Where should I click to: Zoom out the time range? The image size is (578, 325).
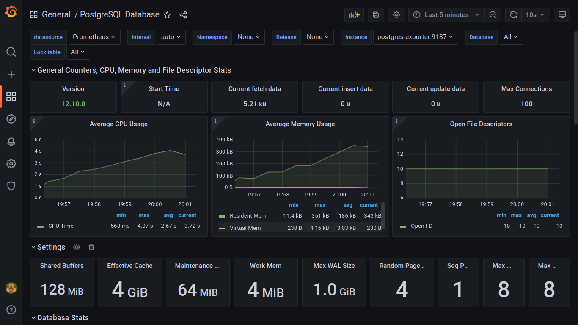493,15
